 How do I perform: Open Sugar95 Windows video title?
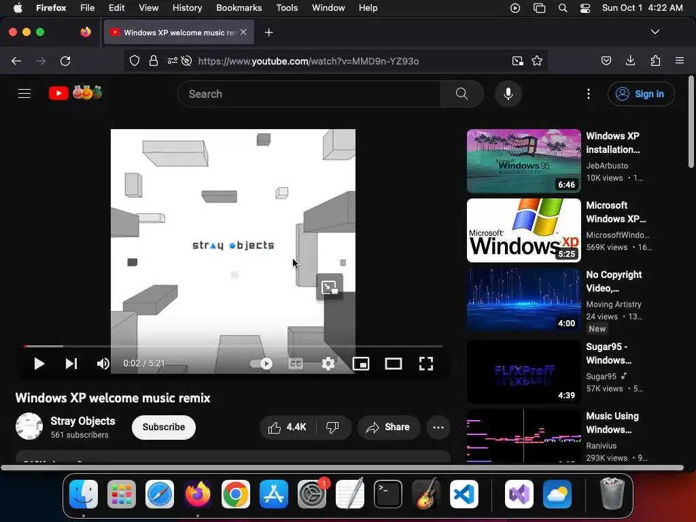pos(608,353)
